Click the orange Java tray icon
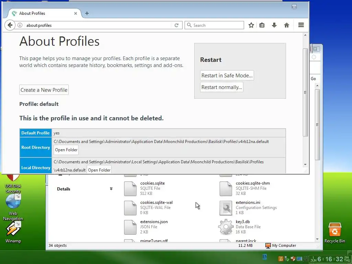 click(281, 259)
